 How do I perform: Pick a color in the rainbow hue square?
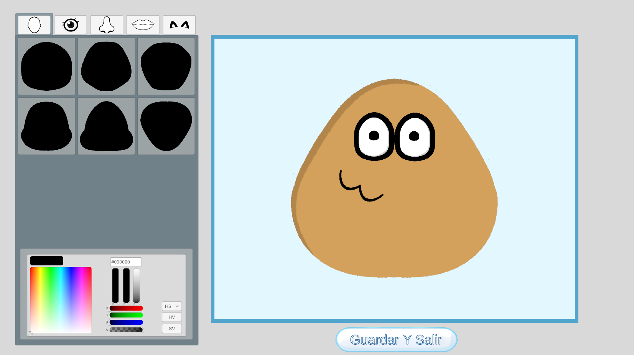(61, 300)
